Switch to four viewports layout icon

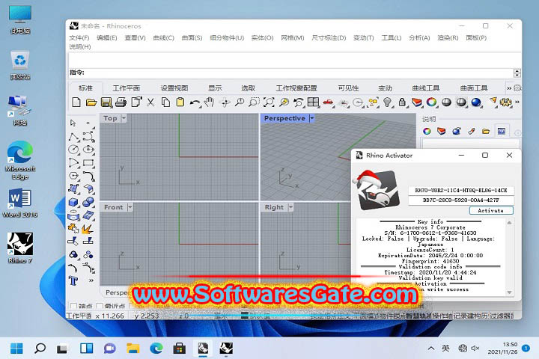click(313, 102)
